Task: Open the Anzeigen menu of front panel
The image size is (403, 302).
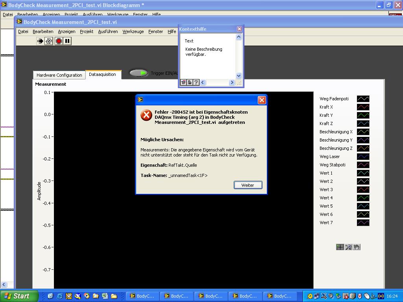Action: (x=67, y=31)
